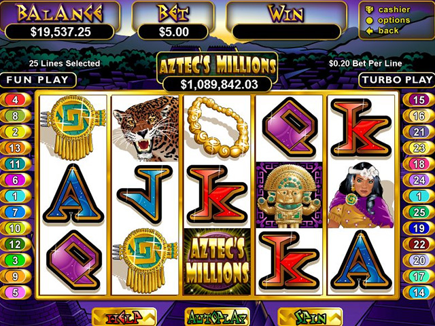Start AutoPlay mode

point(217,317)
